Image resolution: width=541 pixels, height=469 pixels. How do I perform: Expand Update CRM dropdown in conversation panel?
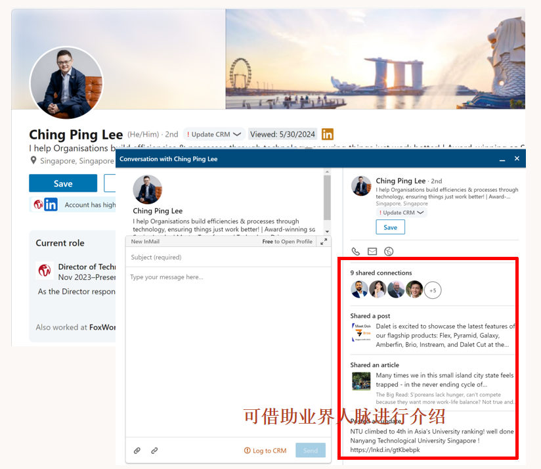click(401, 213)
